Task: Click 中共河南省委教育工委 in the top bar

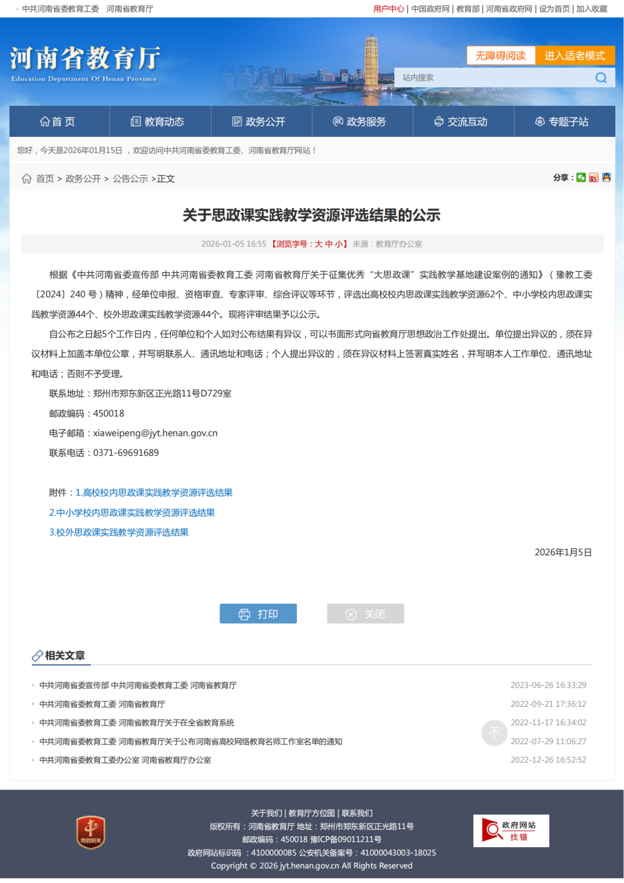Action: [61, 9]
